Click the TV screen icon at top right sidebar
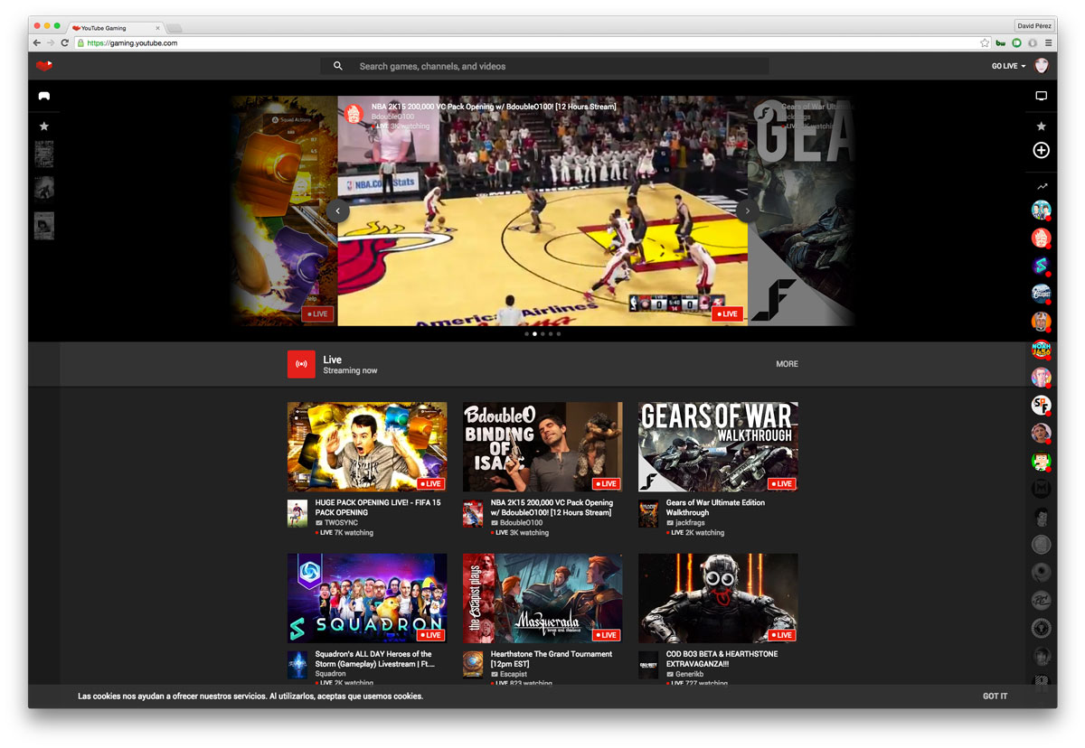Viewport: 1085px width, 748px height. [x=1041, y=96]
